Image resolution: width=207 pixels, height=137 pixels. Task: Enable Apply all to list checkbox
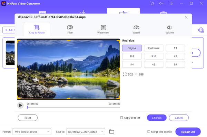point(121,118)
